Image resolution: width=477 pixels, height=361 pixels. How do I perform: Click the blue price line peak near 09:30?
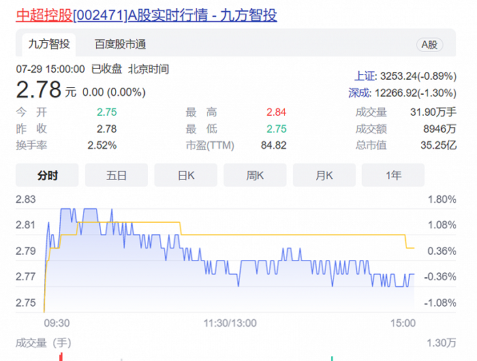pos(65,209)
